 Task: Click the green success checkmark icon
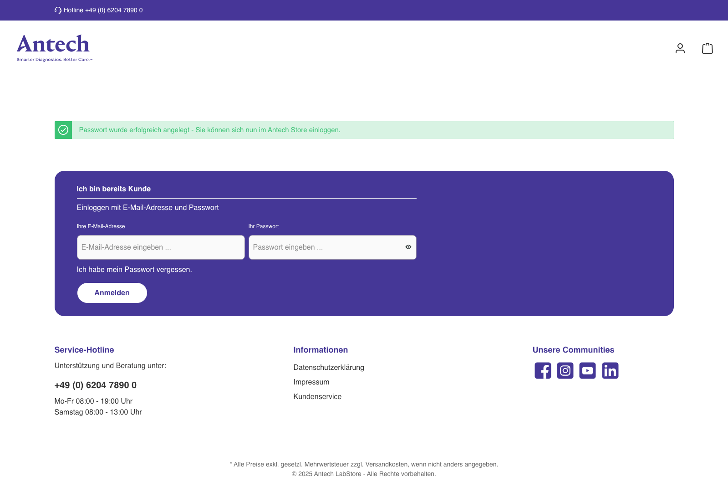(63, 130)
